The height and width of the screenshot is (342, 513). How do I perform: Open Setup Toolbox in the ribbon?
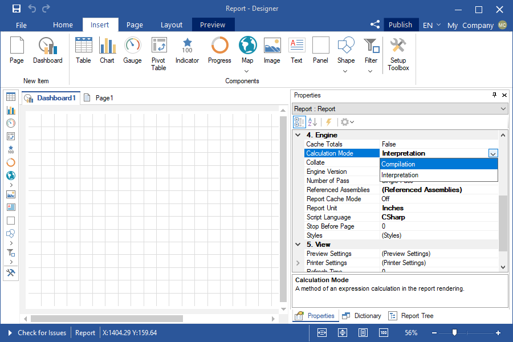398,54
